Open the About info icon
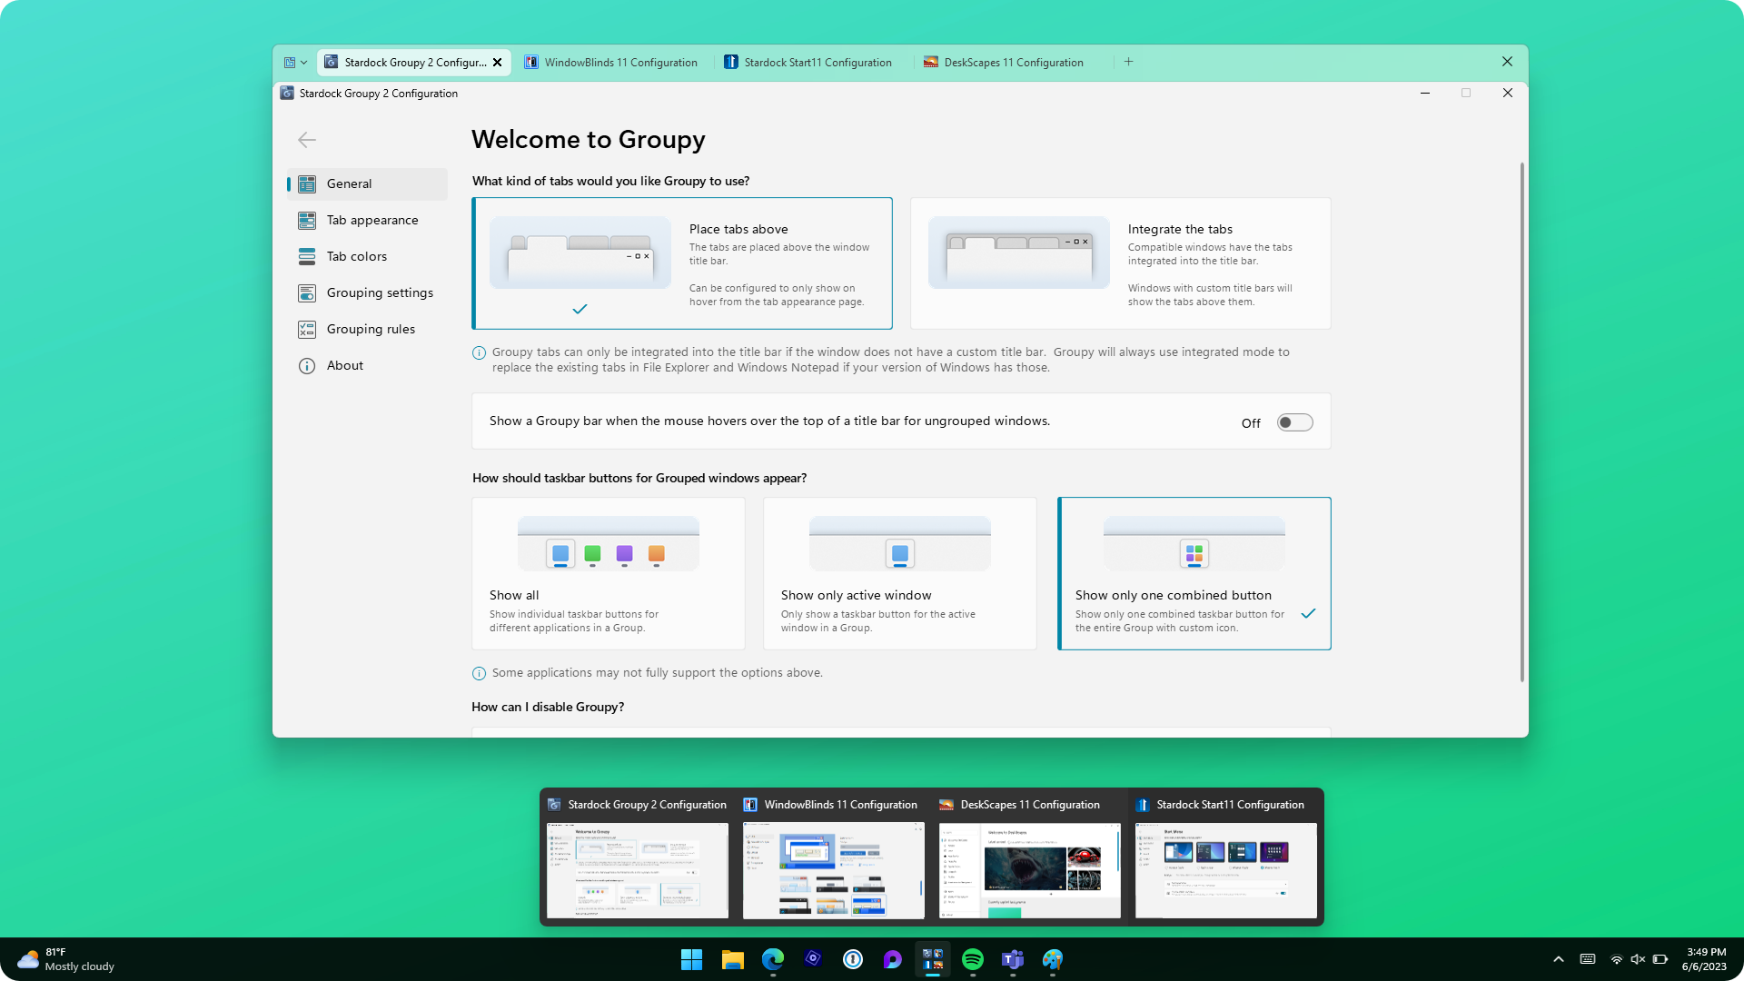The height and width of the screenshot is (981, 1744). click(307, 366)
